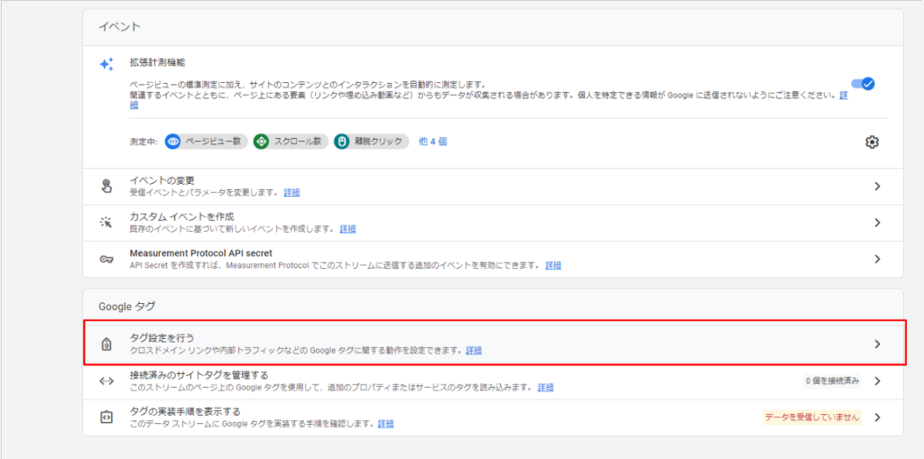
Task: Click the Measurement Protocol key icon
Action: (106, 259)
